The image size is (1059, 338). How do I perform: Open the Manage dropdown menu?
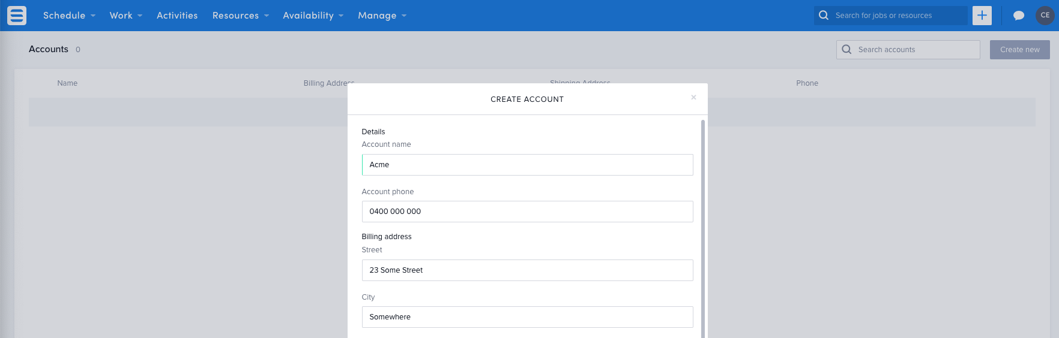point(382,16)
